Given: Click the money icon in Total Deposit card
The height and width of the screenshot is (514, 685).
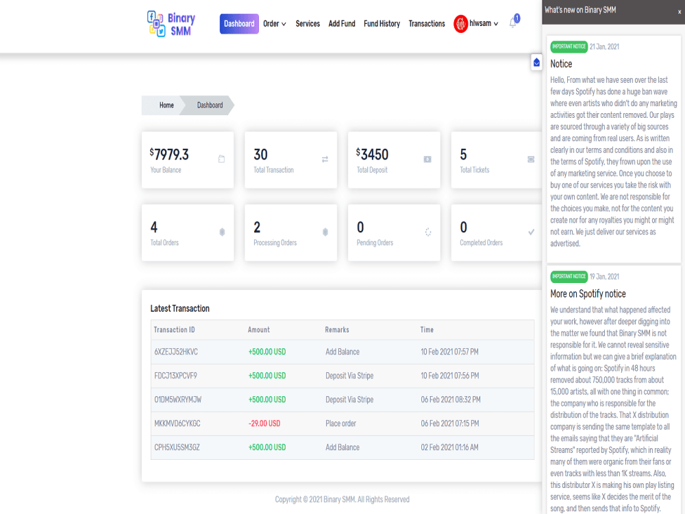Looking at the screenshot, I should pyautogui.click(x=427, y=159).
